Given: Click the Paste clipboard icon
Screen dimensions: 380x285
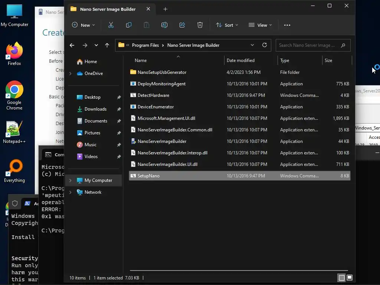Looking at the screenshot, I should point(146,25).
